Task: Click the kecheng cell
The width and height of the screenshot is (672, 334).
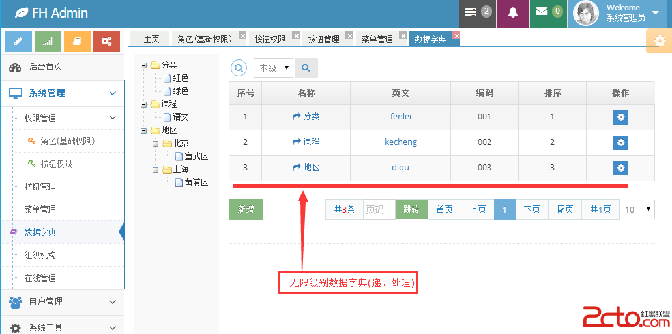Action: pos(401,142)
